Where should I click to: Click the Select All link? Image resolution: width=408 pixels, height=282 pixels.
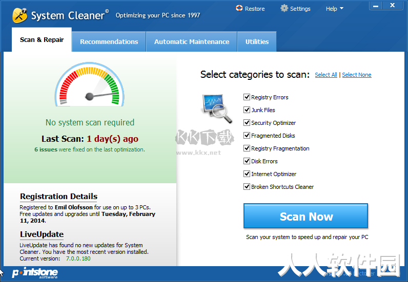(x=326, y=75)
